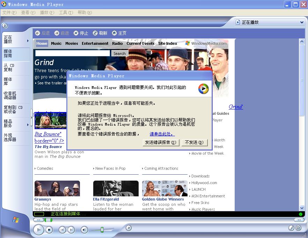Click the Play button in transport controls
Image resolution: width=308 pixels, height=238 pixels.
38,230
